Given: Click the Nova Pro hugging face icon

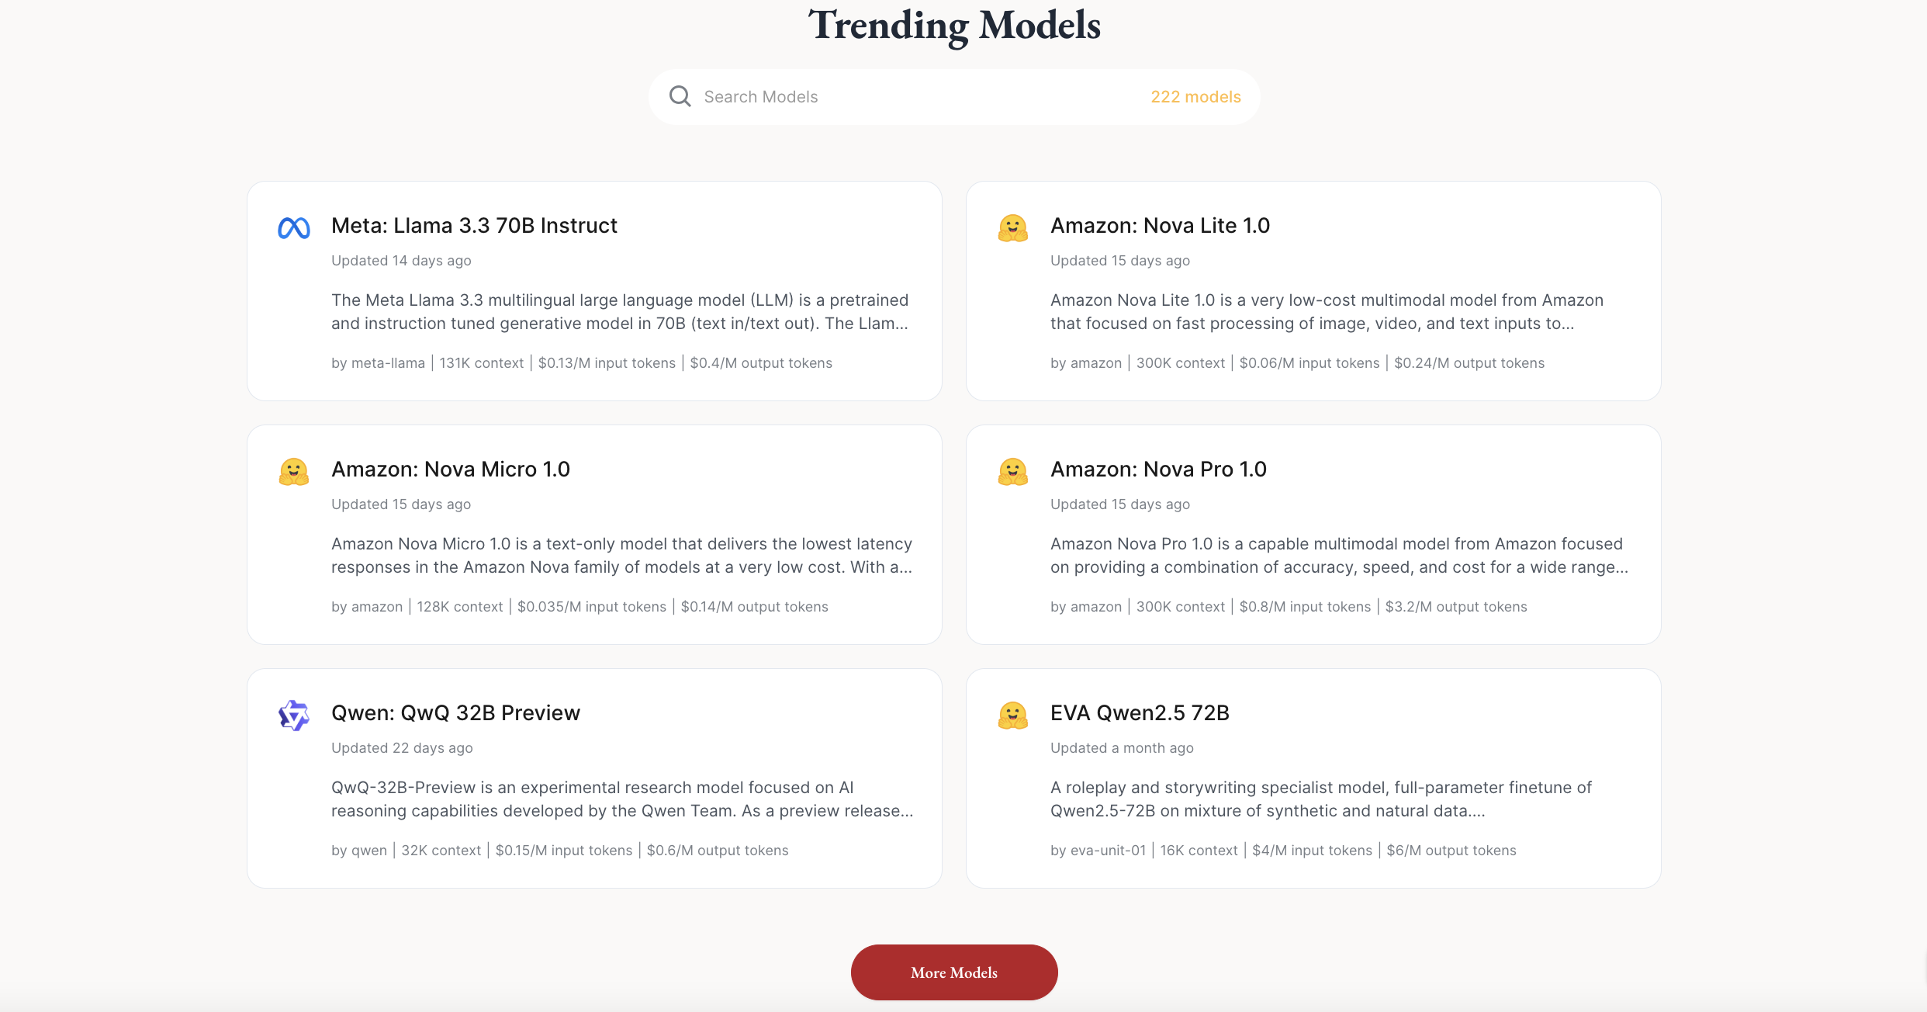Looking at the screenshot, I should point(1013,472).
